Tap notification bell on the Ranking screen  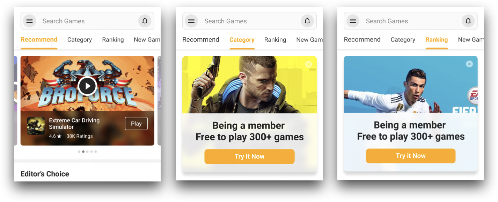(468, 21)
